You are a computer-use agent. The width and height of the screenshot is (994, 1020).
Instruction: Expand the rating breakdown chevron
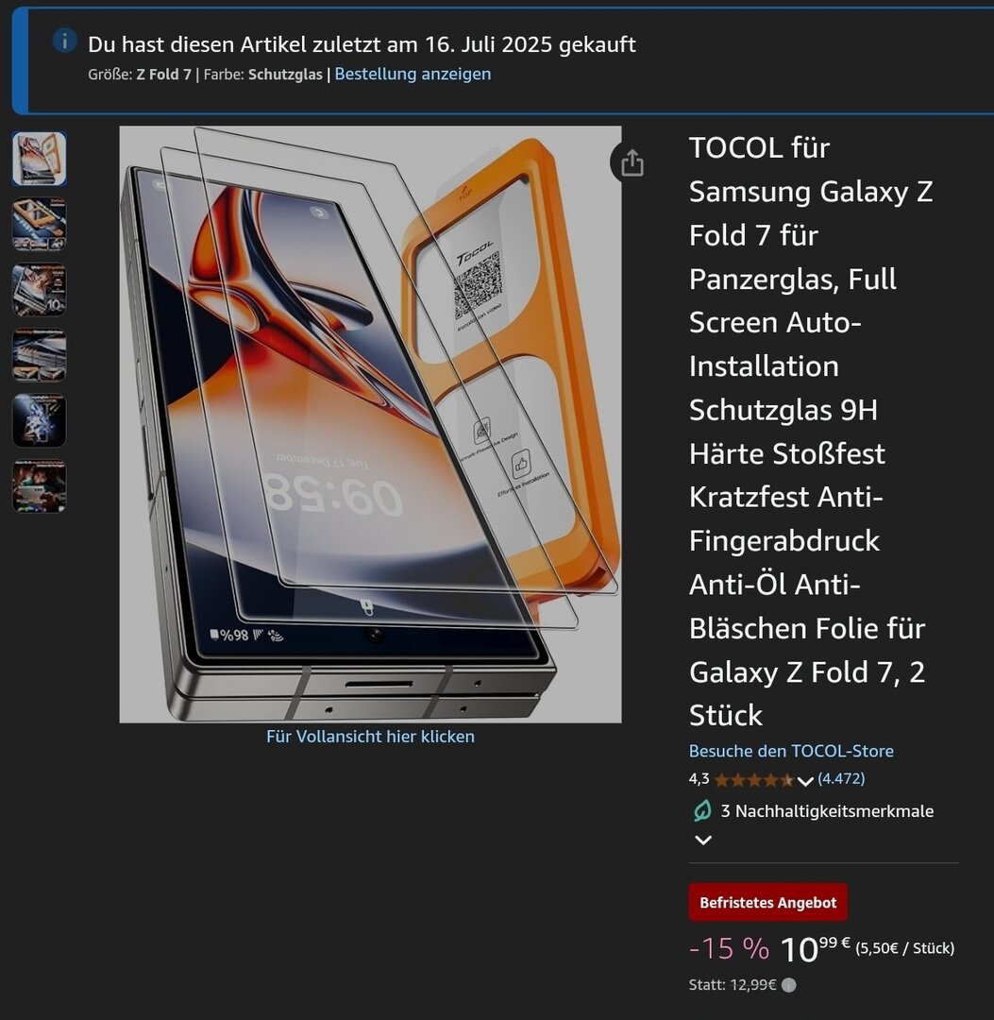click(x=805, y=781)
